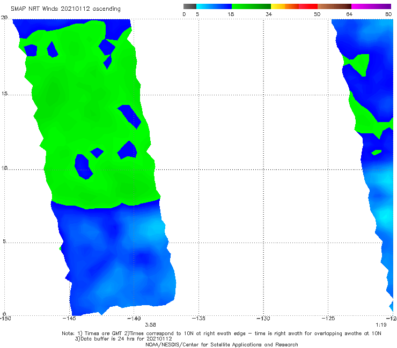This screenshot has width=397, height=348.
Task: Click the gray segment of the color bar
Action: click(x=190, y=6)
